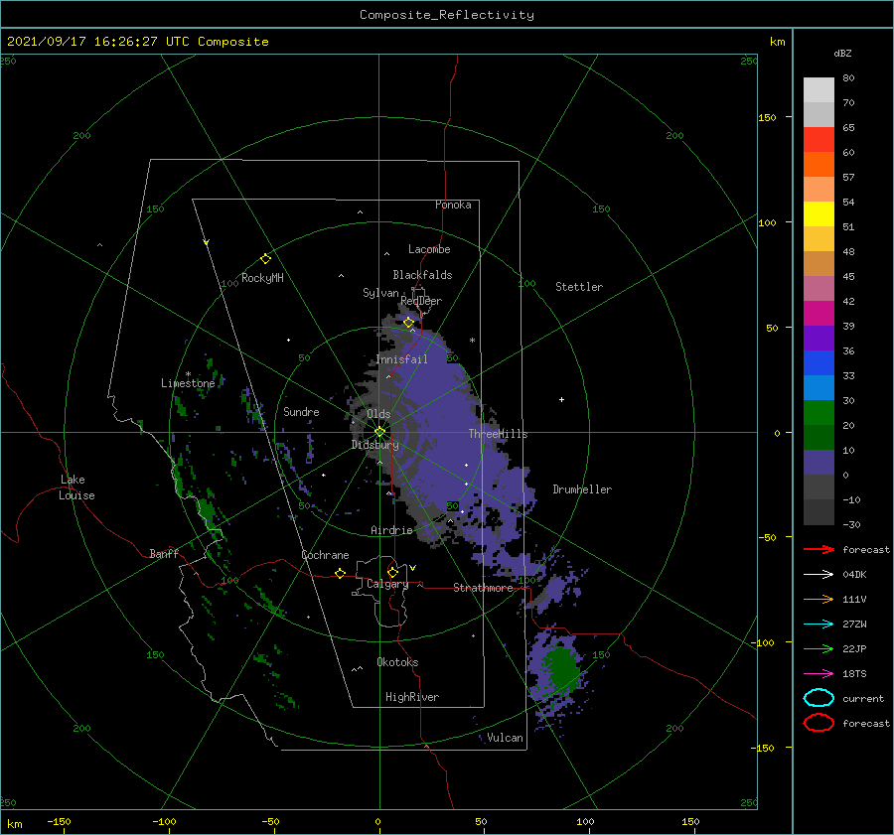Screen dimensions: 894x835
Task: Click the Lake Louise label
Action: 76,487
